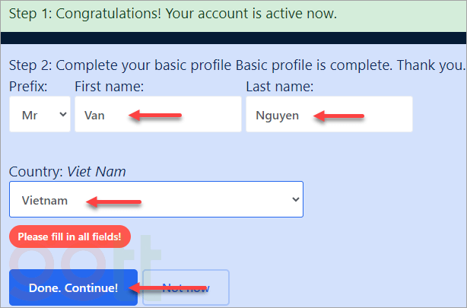The height and width of the screenshot is (308, 467).
Task: Open the Country dropdown showing Vietnam
Action: pos(156,199)
